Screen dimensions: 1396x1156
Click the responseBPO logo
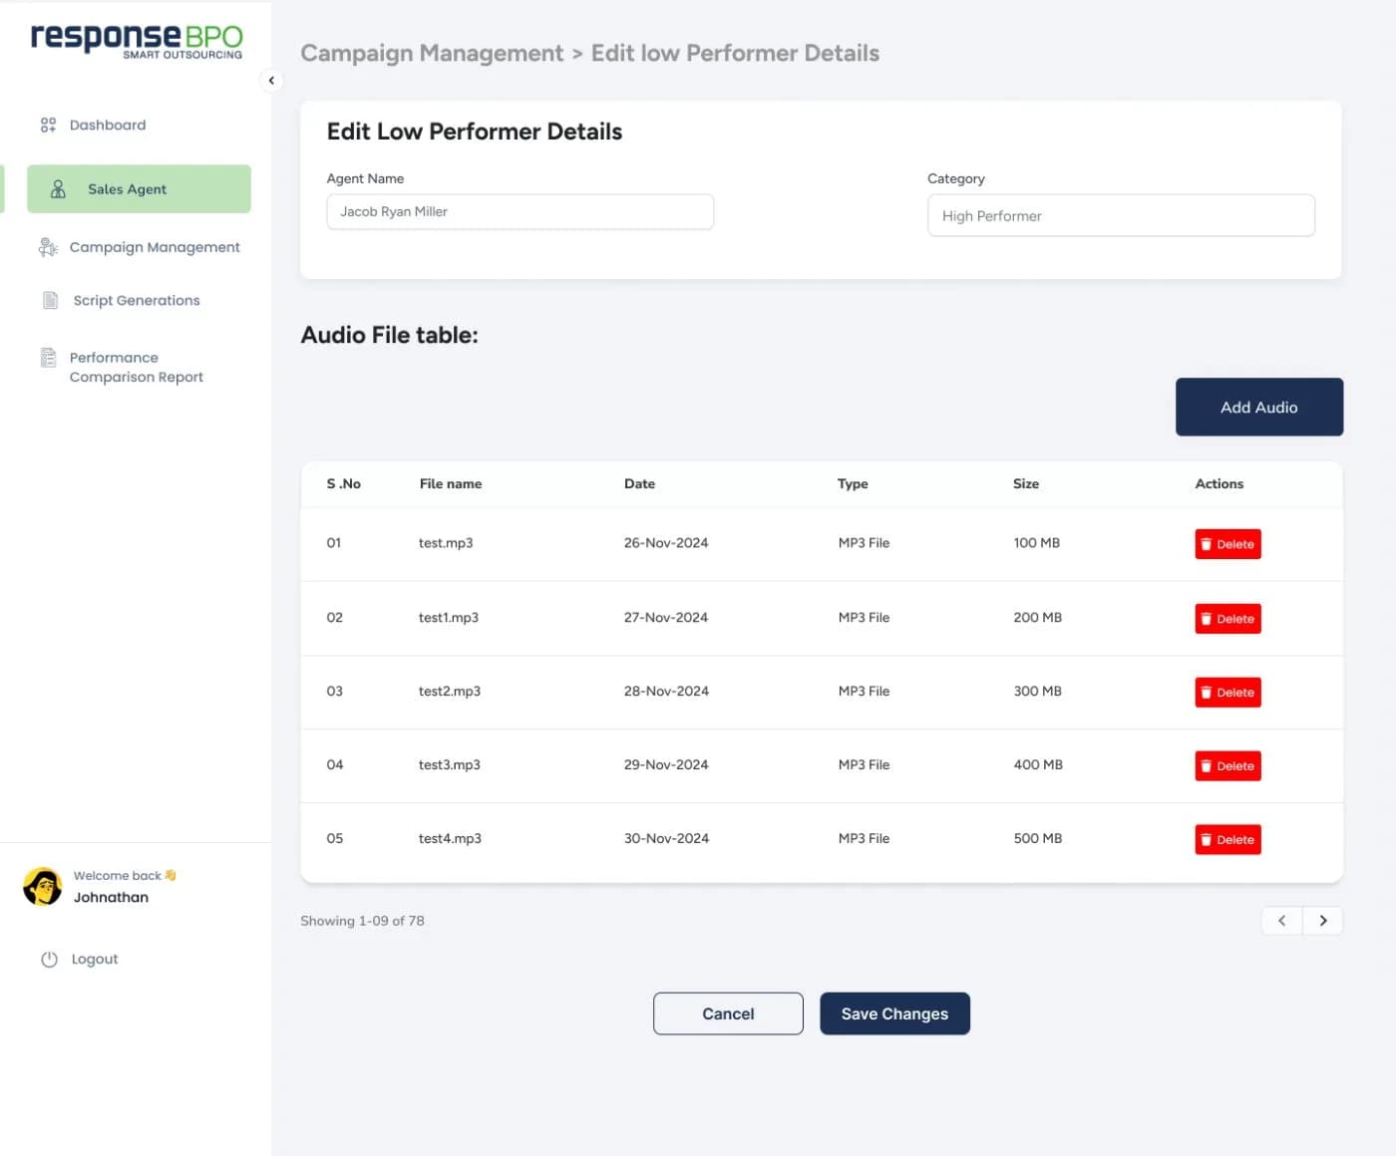pyautogui.click(x=137, y=40)
